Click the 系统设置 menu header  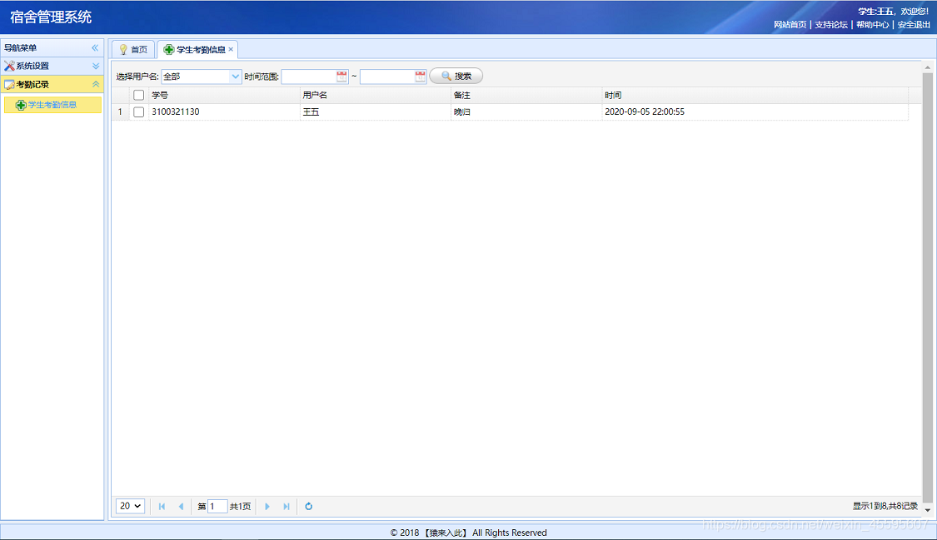click(x=52, y=67)
